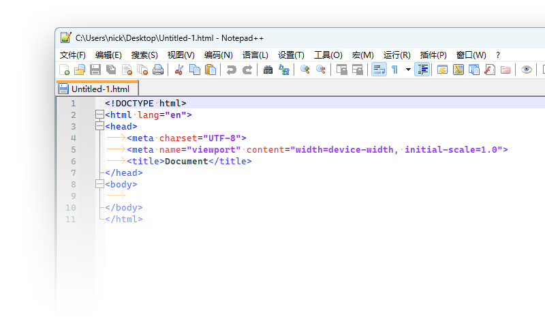Click the Print icon in the toolbar

point(158,70)
